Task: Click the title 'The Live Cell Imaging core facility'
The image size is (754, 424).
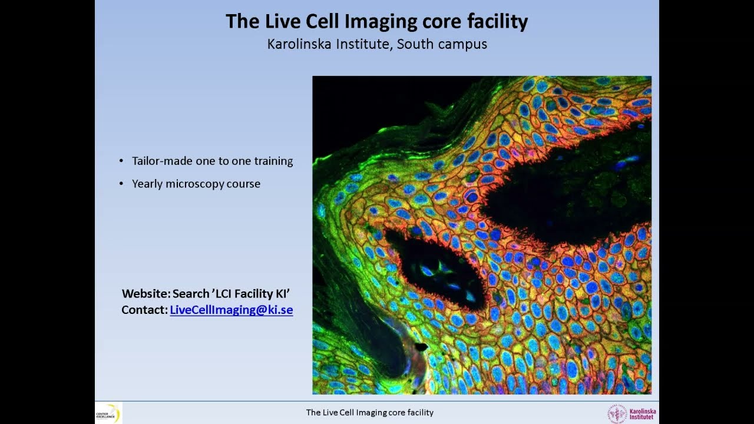Action: [377, 22]
